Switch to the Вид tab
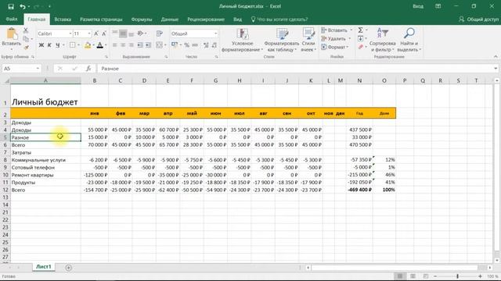The height and width of the screenshot is (281, 501). click(237, 20)
